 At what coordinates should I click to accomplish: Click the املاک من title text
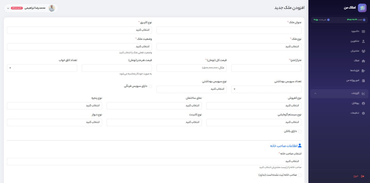349,8
